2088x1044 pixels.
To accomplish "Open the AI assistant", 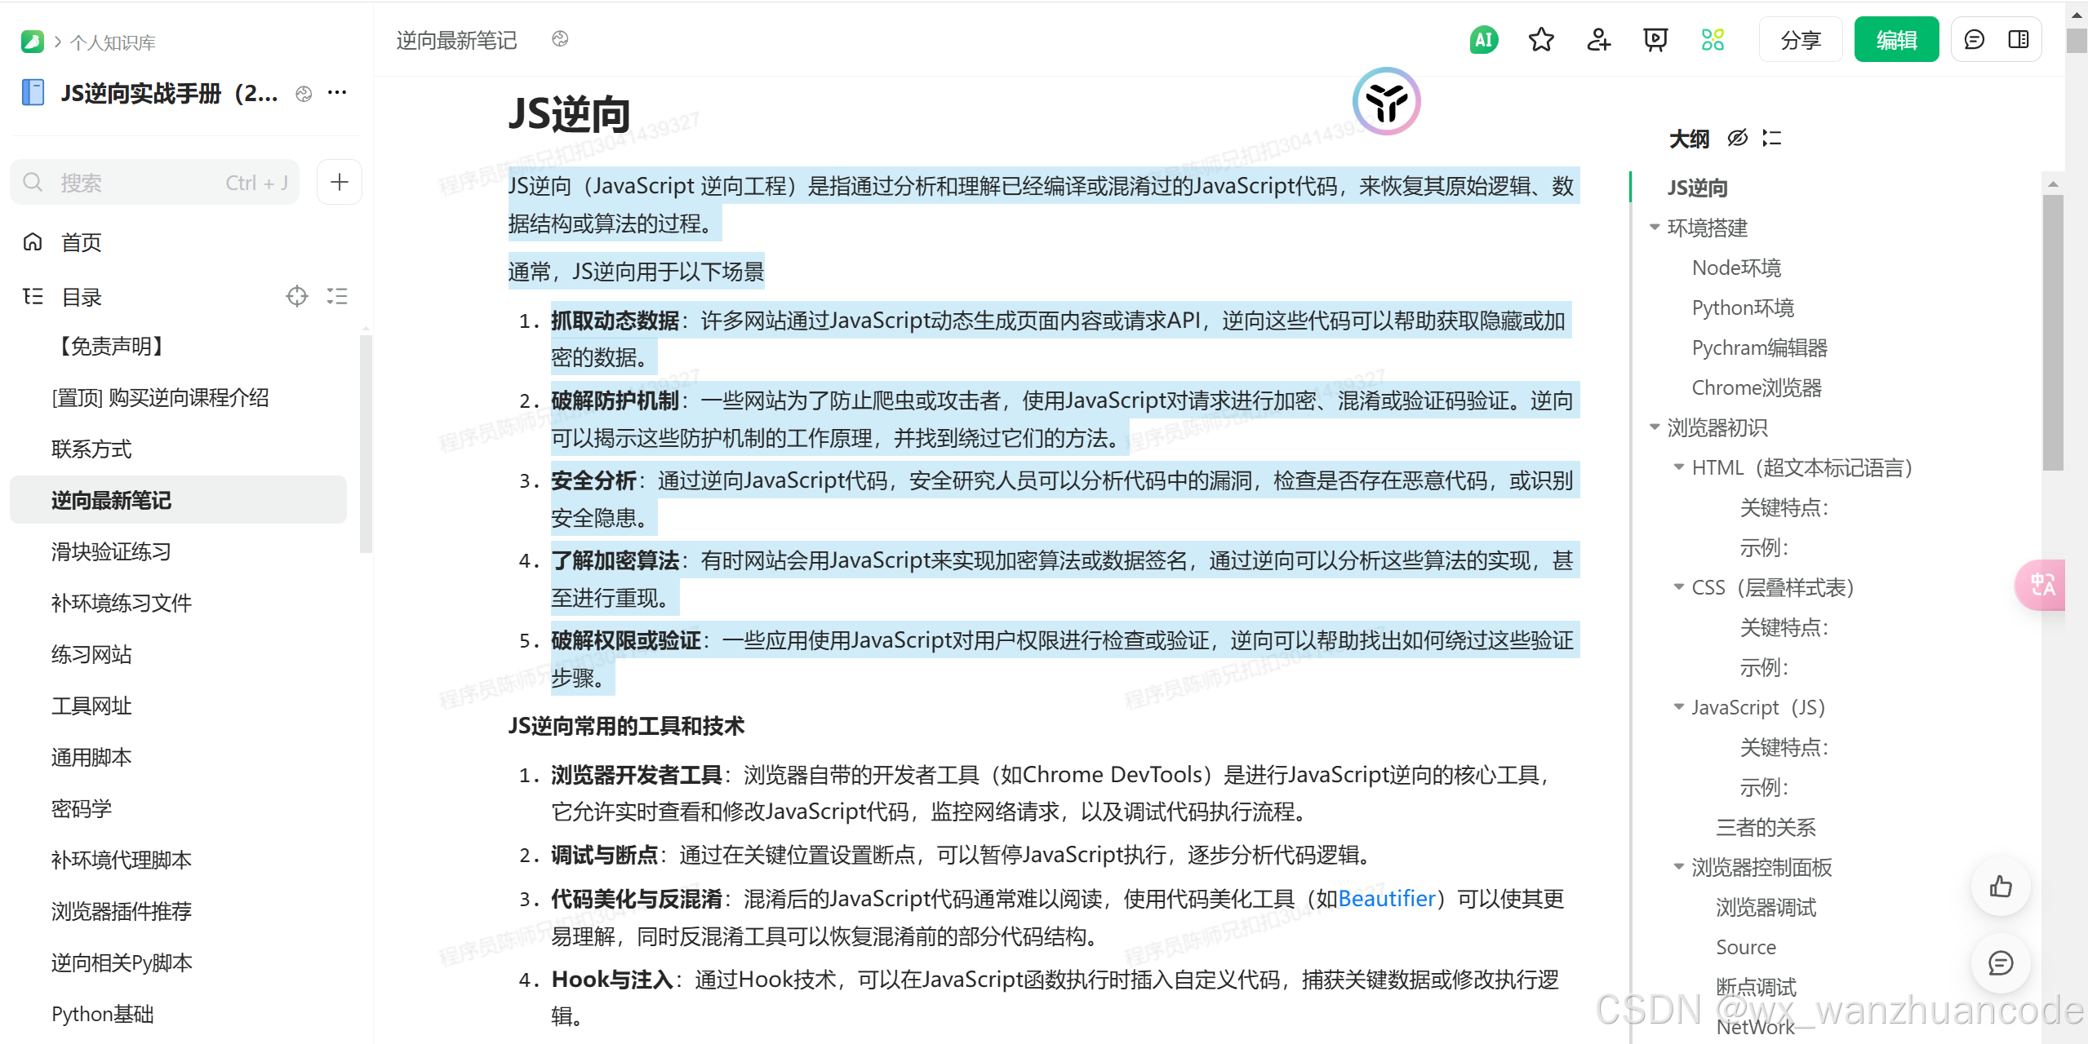I will [1483, 39].
